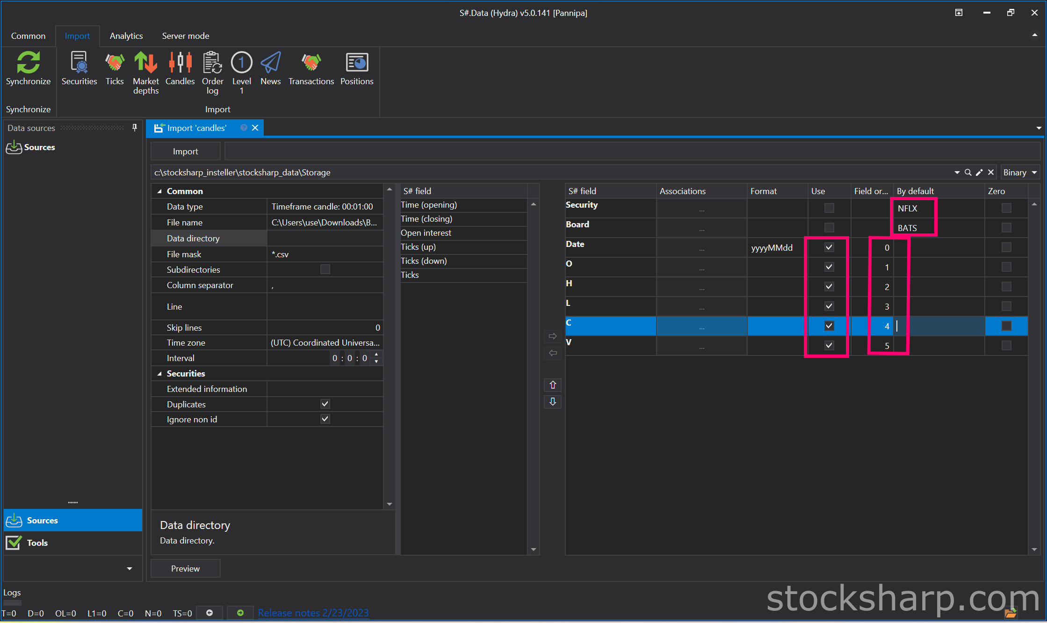Pin the Data sources panel

click(x=135, y=128)
